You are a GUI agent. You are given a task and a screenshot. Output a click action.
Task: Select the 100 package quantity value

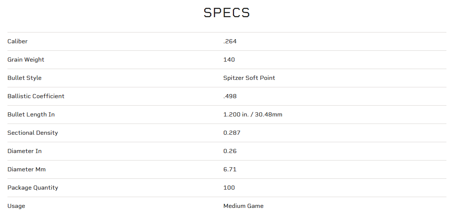coord(229,188)
